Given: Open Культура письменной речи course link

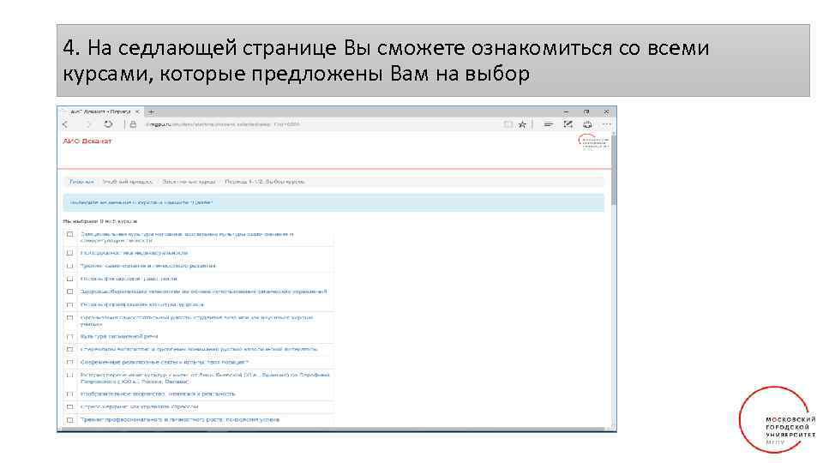Looking at the screenshot, I should tap(119, 336).
